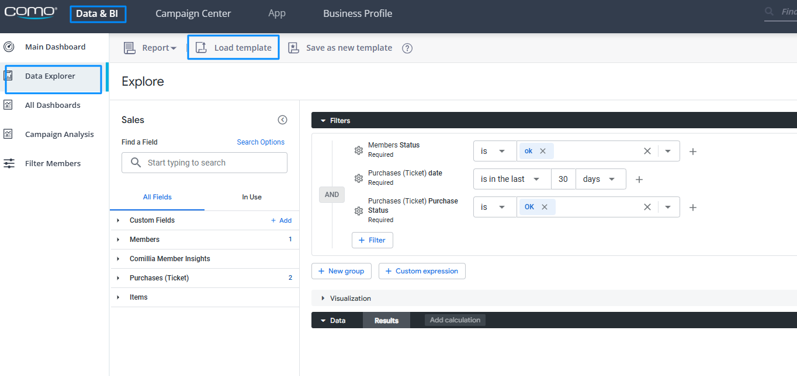Open the Search Options link
The height and width of the screenshot is (376, 797).
coord(261,142)
